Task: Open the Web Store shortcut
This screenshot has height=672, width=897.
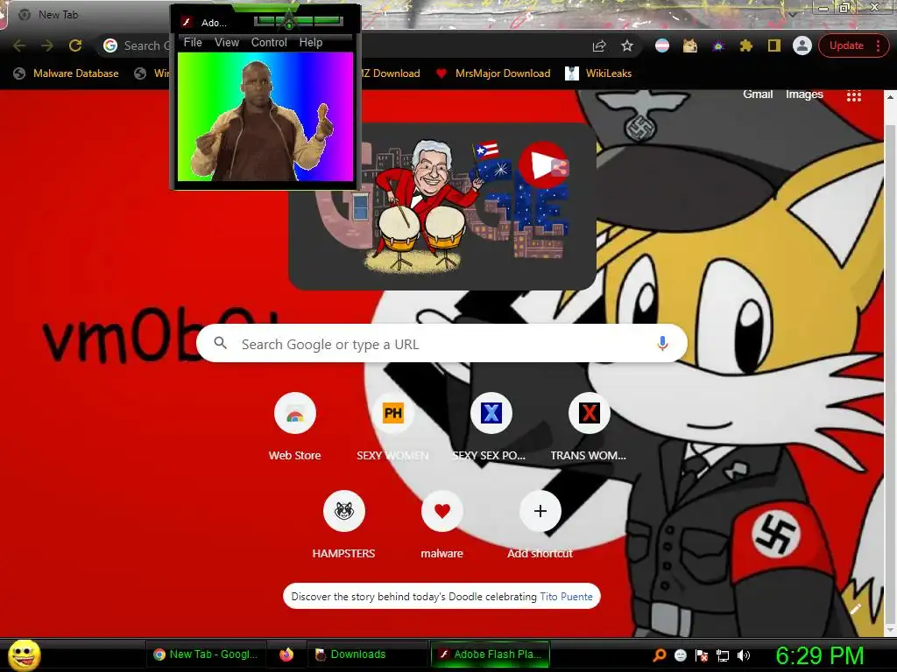Action: [x=294, y=427]
